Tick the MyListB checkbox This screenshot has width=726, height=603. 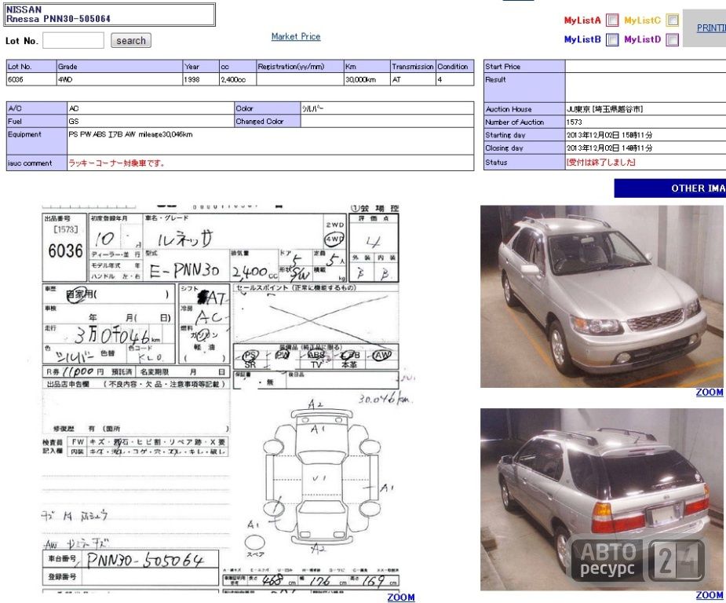point(612,40)
